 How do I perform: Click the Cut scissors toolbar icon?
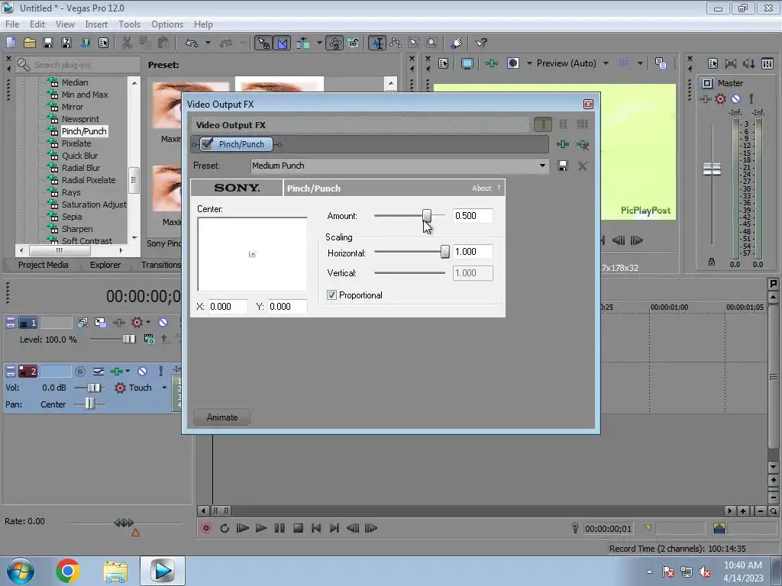click(x=127, y=43)
